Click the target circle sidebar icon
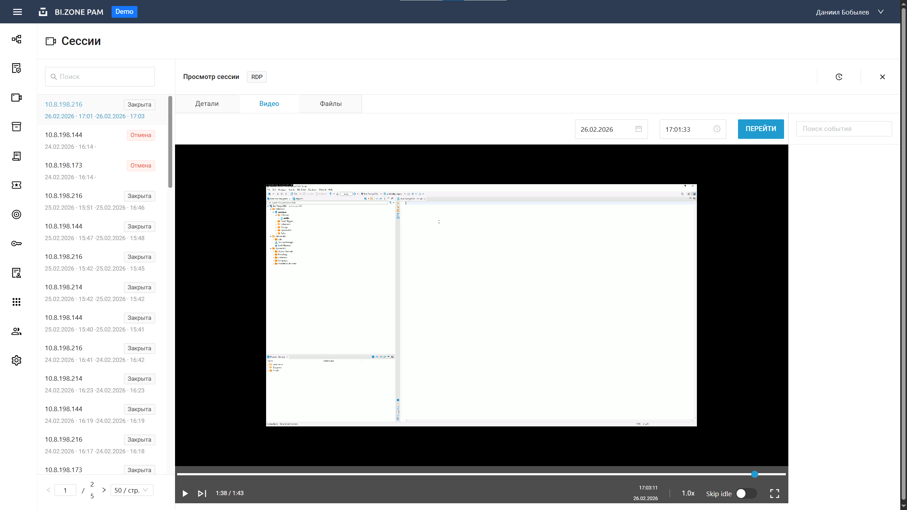Image resolution: width=907 pixels, height=510 pixels. [16, 214]
